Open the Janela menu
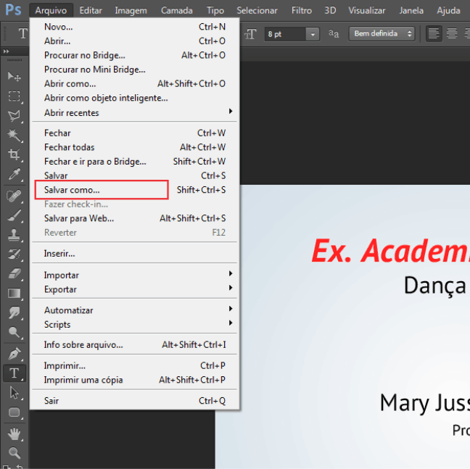 (411, 10)
